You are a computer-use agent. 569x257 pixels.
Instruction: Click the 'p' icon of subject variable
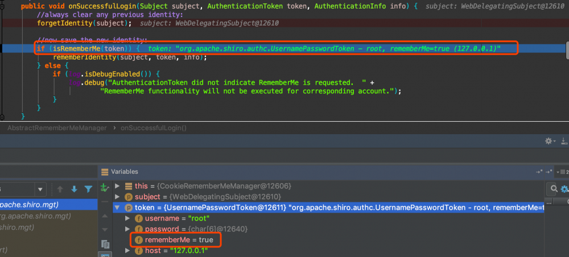tap(129, 197)
